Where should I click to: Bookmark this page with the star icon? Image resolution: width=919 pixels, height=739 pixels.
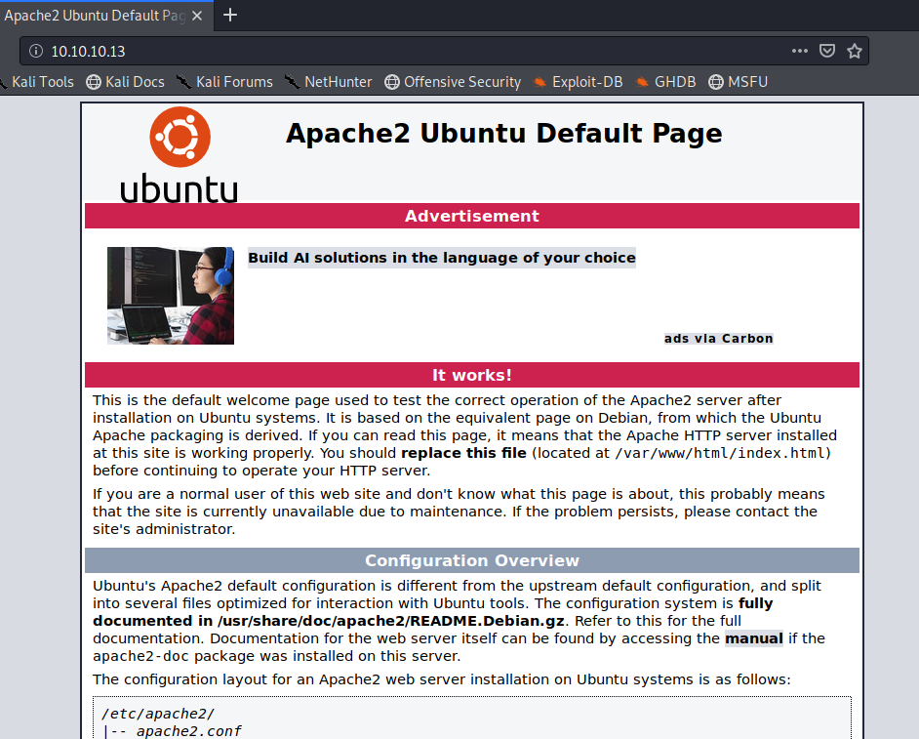point(855,51)
